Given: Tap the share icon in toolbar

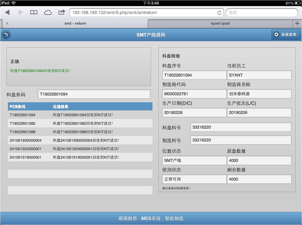Looking at the screenshot, I should (62, 12).
